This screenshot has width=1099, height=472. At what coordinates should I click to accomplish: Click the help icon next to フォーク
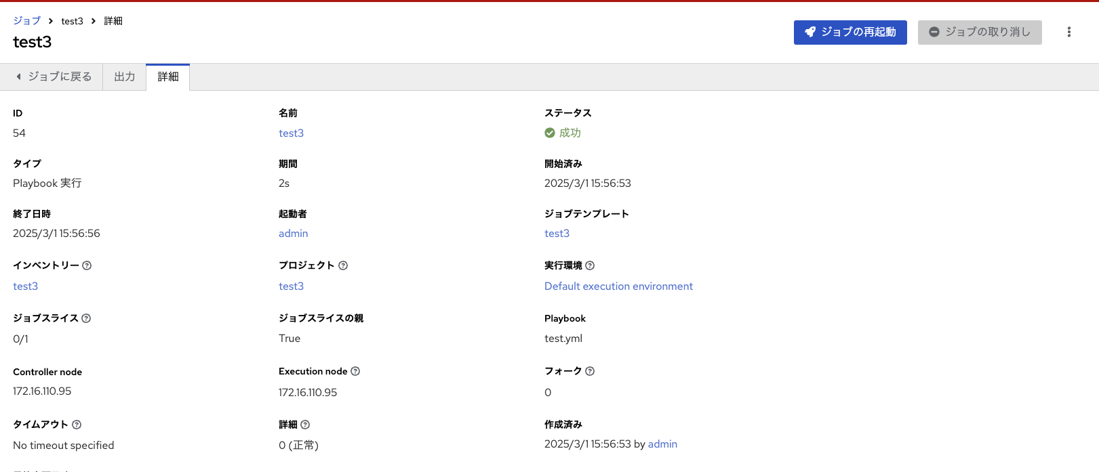click(590, 371)
